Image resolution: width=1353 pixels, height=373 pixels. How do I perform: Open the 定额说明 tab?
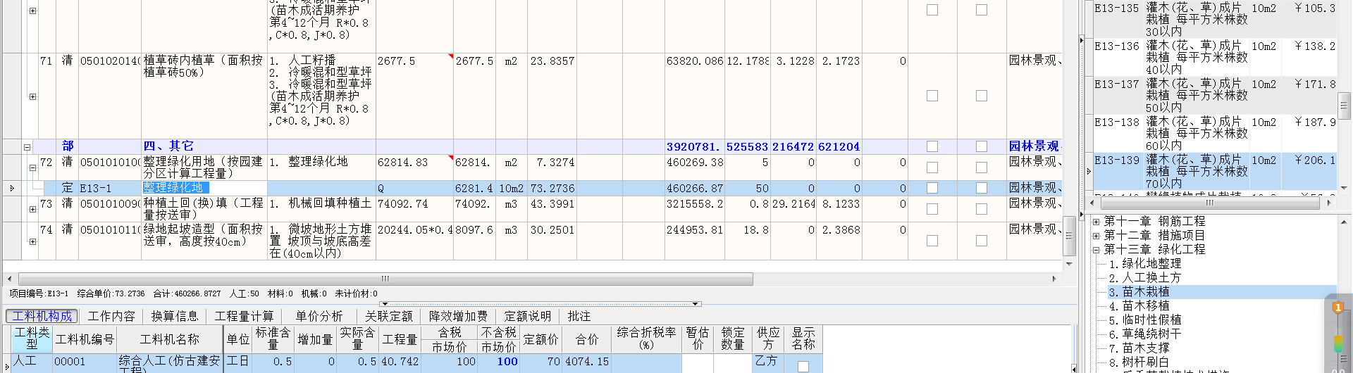(528, 316)
